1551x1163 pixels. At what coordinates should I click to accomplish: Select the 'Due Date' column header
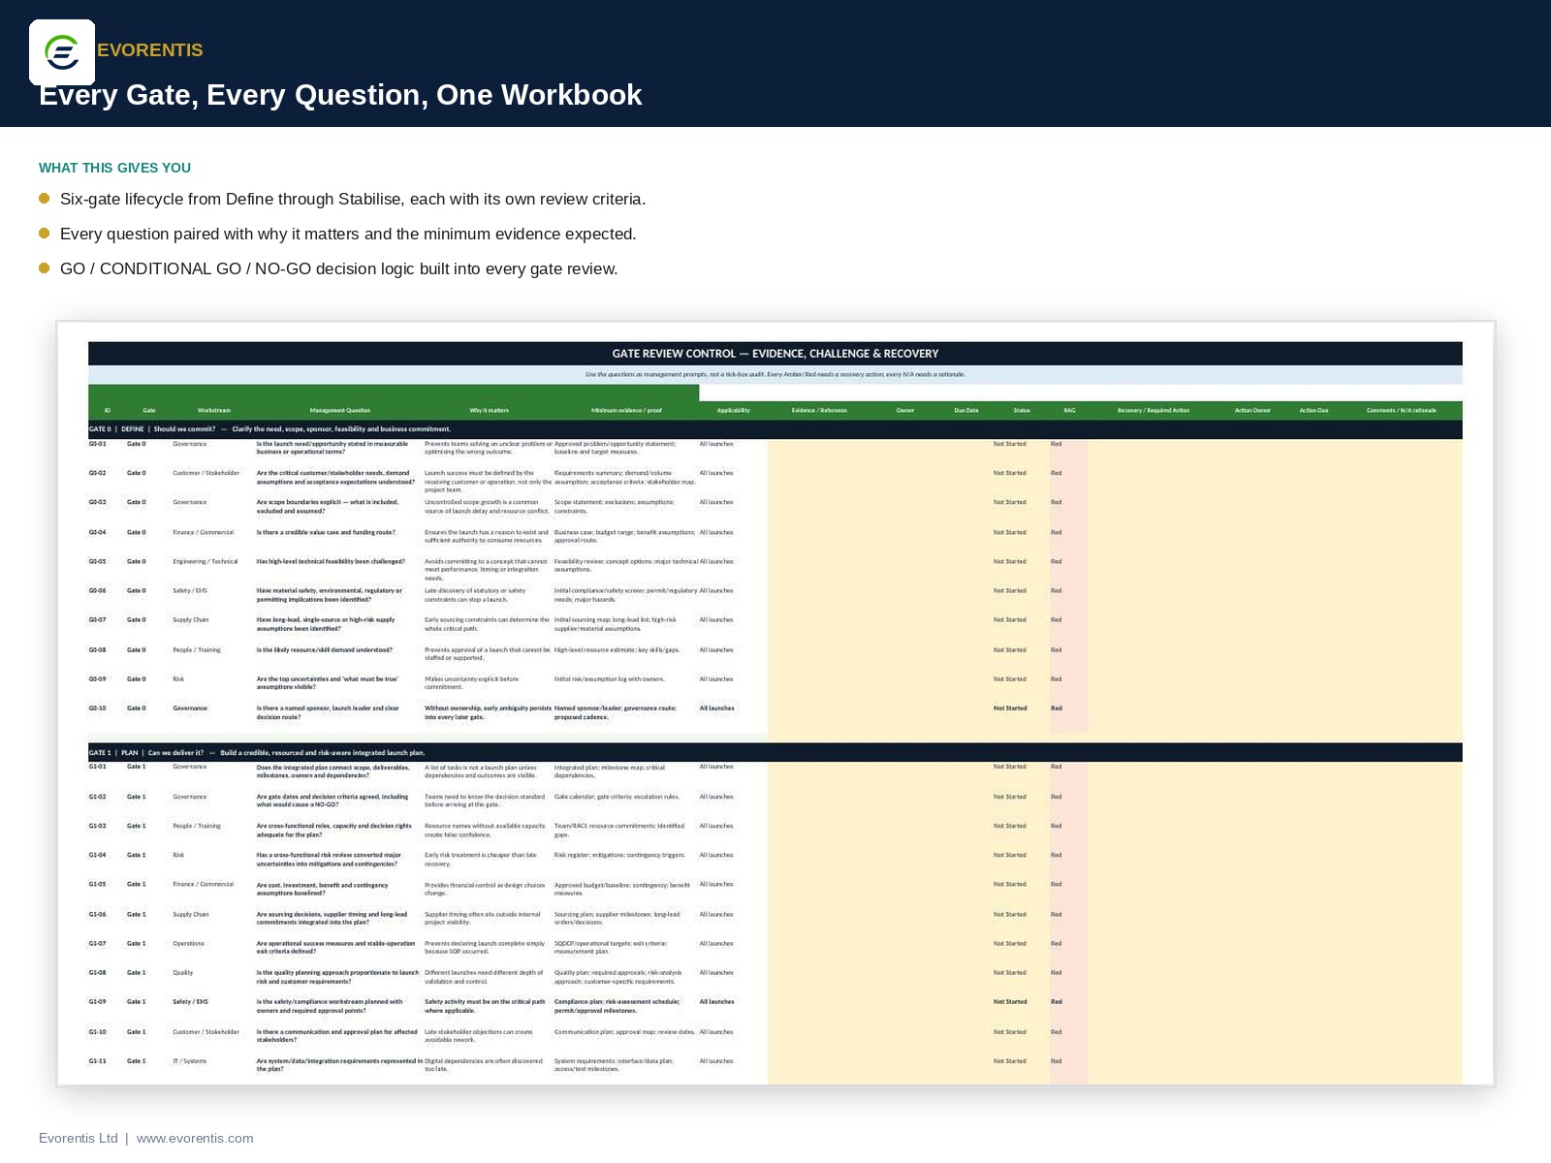pos(966,410)
